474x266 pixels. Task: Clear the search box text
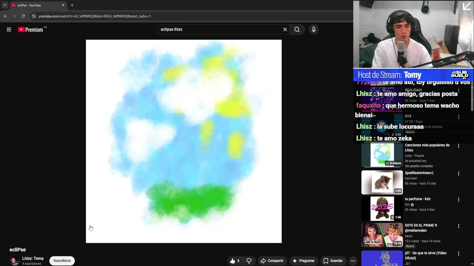point(285,30)
